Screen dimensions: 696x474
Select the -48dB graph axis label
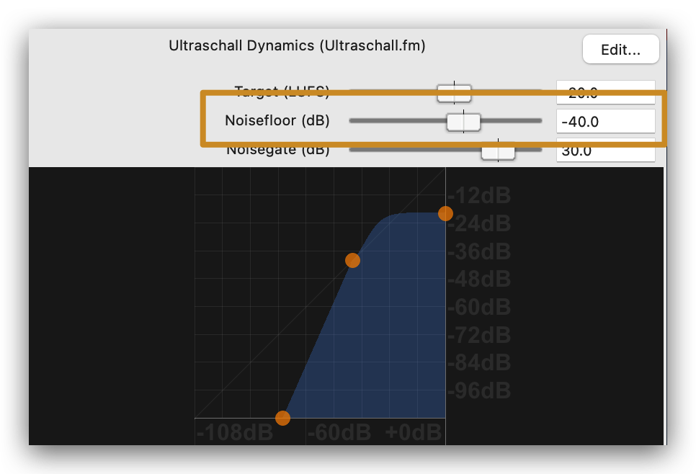point(479,280)
